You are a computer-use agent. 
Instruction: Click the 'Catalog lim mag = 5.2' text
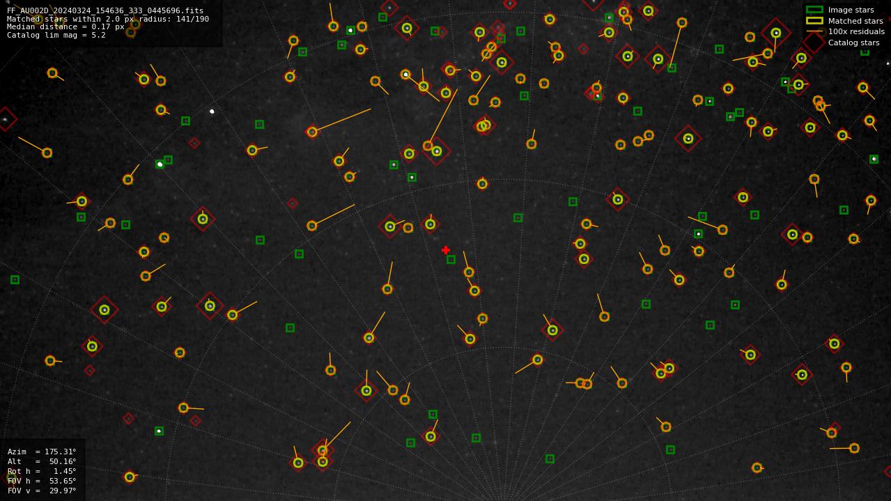pos(56,35)
